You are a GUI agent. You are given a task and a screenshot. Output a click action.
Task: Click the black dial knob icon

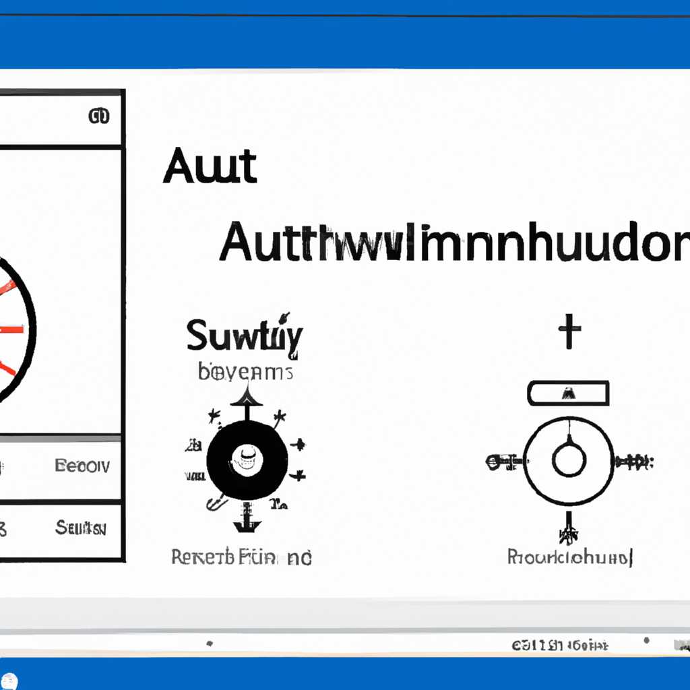[247, 460]
